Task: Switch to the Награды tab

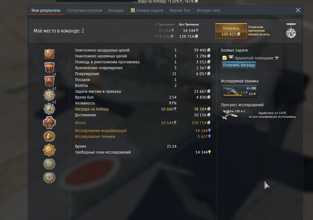Action: pyautogui.click(x=116, y=10)
